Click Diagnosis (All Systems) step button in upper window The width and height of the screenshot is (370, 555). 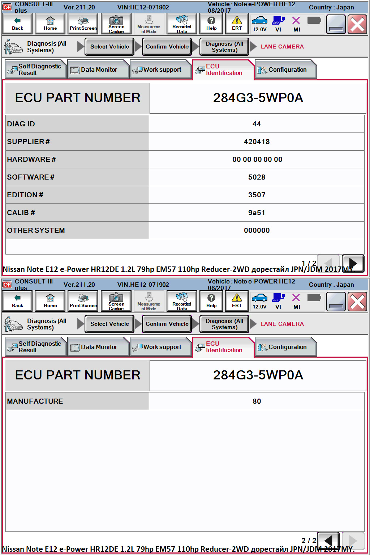coord(224,47)
